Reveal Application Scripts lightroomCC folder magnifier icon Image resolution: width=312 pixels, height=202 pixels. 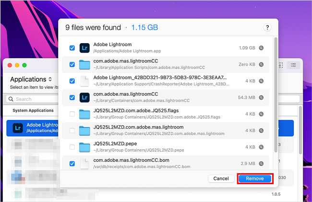click(261, 64)
